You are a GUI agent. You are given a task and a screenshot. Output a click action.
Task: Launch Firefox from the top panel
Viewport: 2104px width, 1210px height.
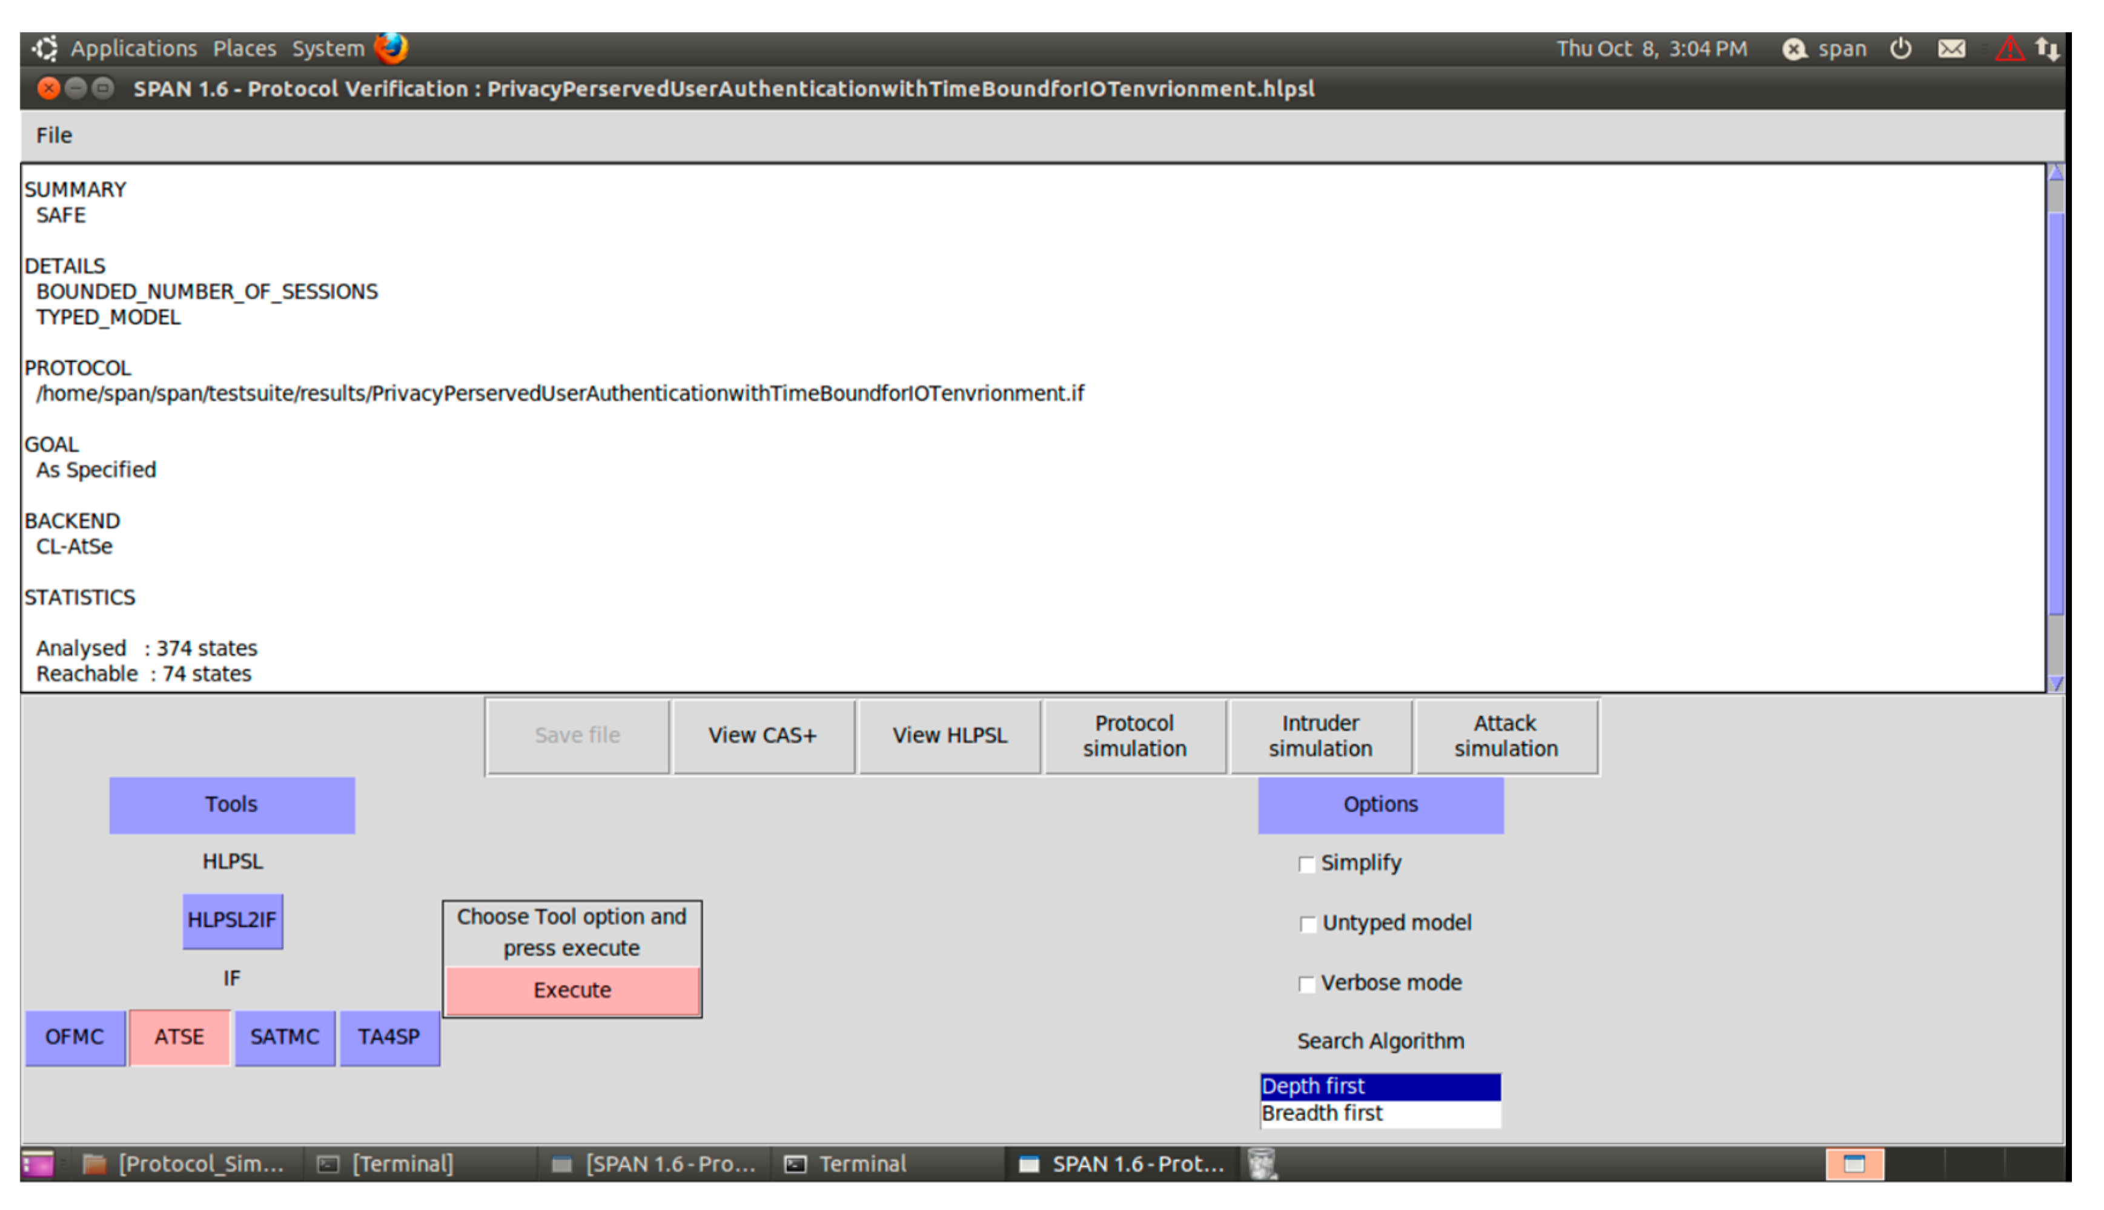(x=391, y=48)
